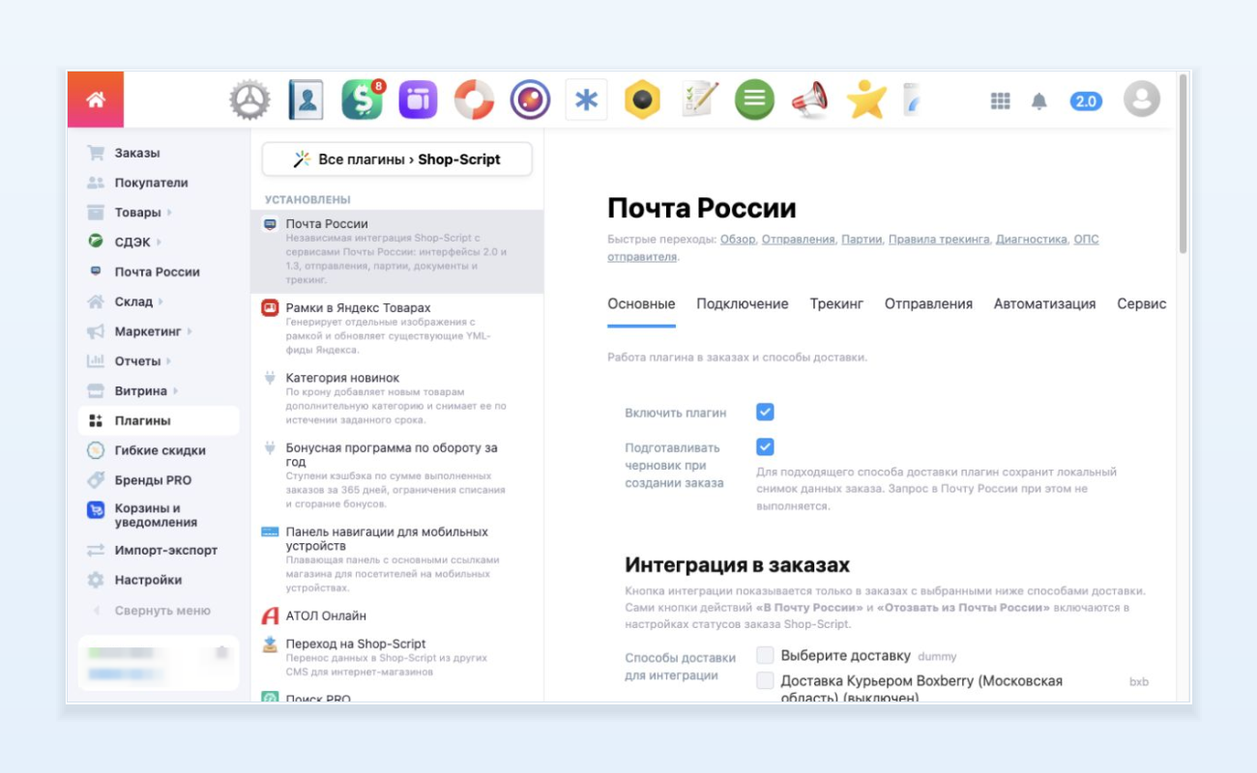Image resolution: width=1257 pixels, height=773 pixels.
Task: Expand the Склад sidebar submenu
Action: click(161, 302)
